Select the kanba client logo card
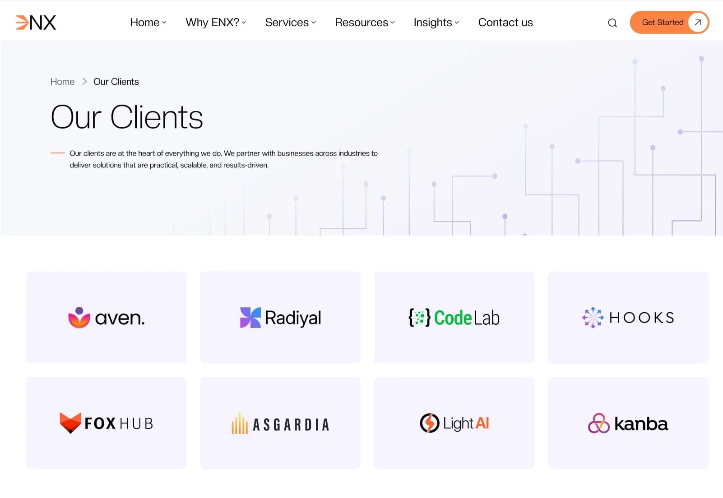 coord(628,423)
